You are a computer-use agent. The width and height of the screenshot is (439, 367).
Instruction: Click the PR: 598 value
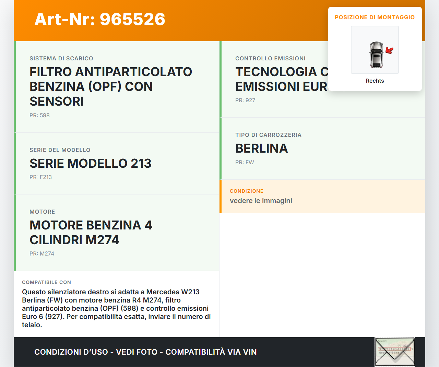pos(39,115)
